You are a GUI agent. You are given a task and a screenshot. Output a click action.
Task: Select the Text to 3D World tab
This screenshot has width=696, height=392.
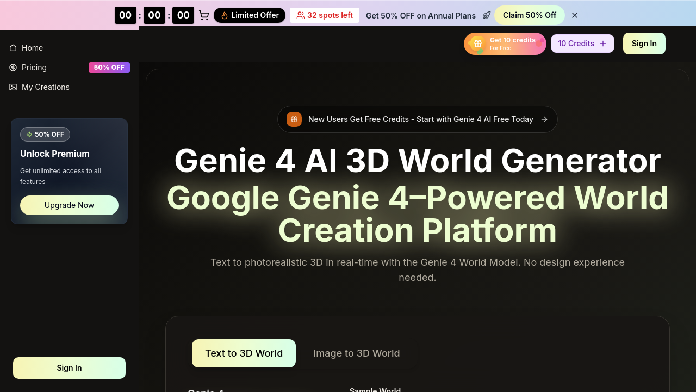244,353
